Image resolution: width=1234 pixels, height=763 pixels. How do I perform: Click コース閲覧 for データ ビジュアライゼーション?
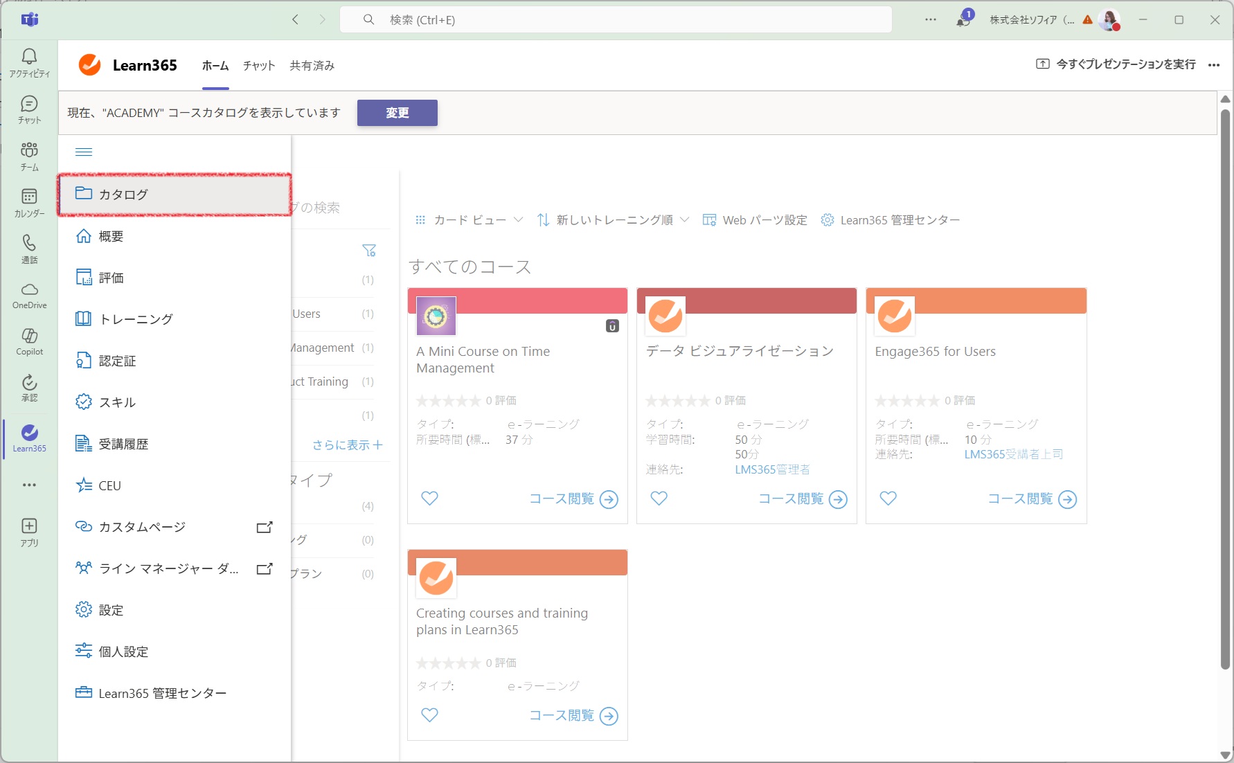click(x=803, y=499)
